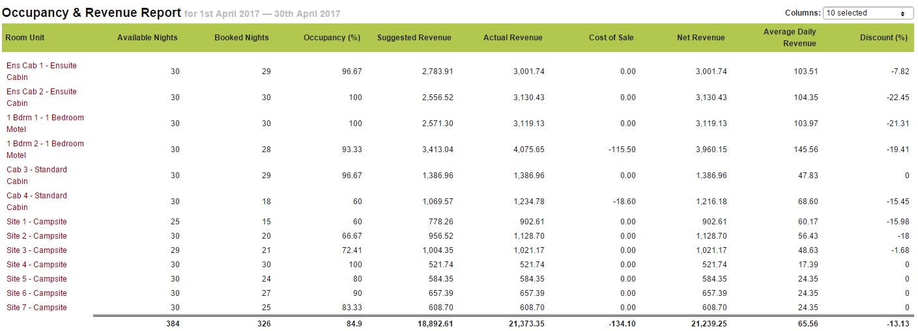Select the total 21,239.25 net revenue
918x331 pixels.
709,323
